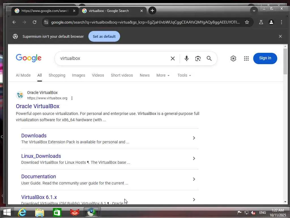Reload the current page

tap(35, 22)
